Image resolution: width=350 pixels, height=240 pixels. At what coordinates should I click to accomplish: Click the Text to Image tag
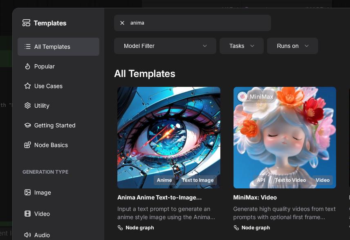coord(197,180)
